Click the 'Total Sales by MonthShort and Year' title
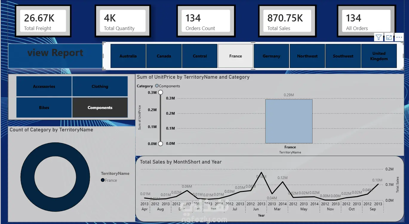The width and height of the screenshot is (409, 224). [x=181, y=162]
